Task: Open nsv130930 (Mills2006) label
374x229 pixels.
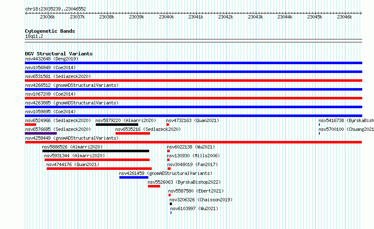Action: coord(193,156)
